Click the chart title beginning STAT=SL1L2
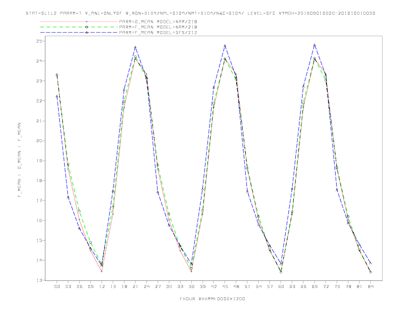This screenshot has width=404, height=312. (x=200, y=13)
